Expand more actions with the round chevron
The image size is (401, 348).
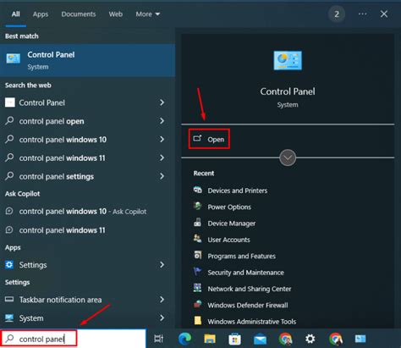coord(288,157)
